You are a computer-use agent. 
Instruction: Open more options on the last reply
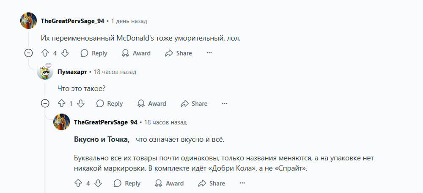pyautogui.click(x=242, y=183)
